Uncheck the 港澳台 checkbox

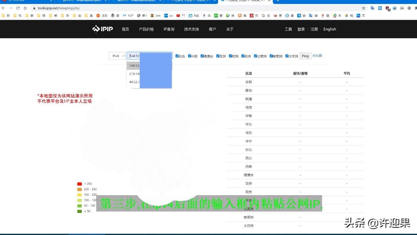202,56
